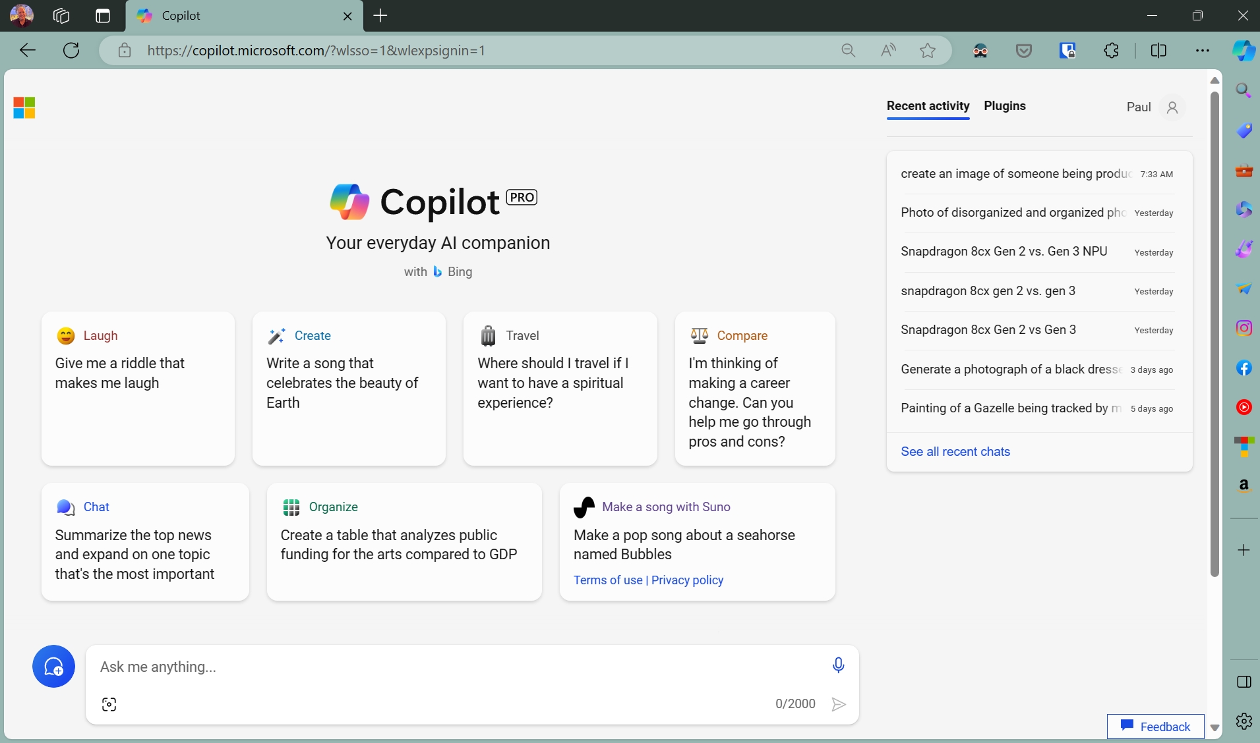The width and height of the screenshot is (1260, 743).
Task: Open the Extensions puzzle icon
Action: (1111, 51)
